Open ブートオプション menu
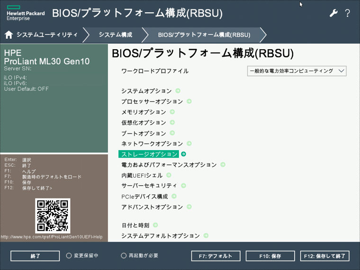Screen dimensions: 360x270 coord(144,133)
